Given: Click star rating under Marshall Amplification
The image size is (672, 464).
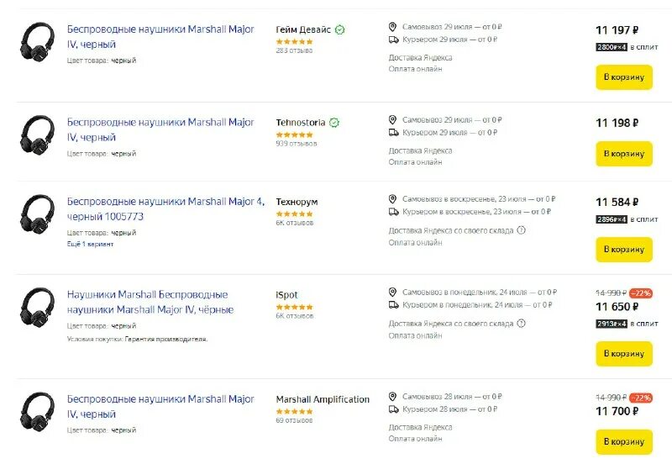Looking at the screenshot, I should click(294, 411).
